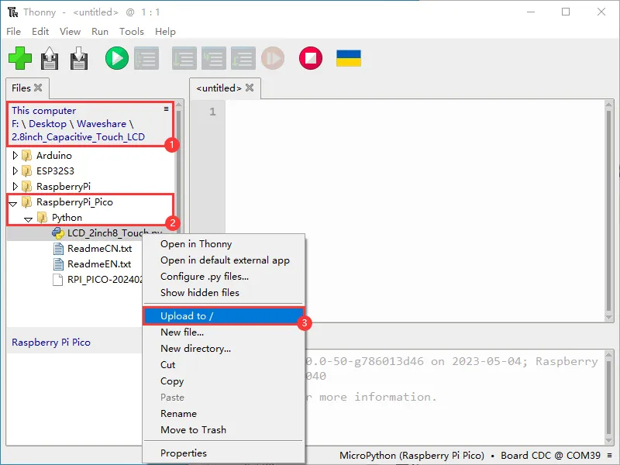Select Open in Thonny menu entry
Screen dimensions: 620x465
[223, 244]
